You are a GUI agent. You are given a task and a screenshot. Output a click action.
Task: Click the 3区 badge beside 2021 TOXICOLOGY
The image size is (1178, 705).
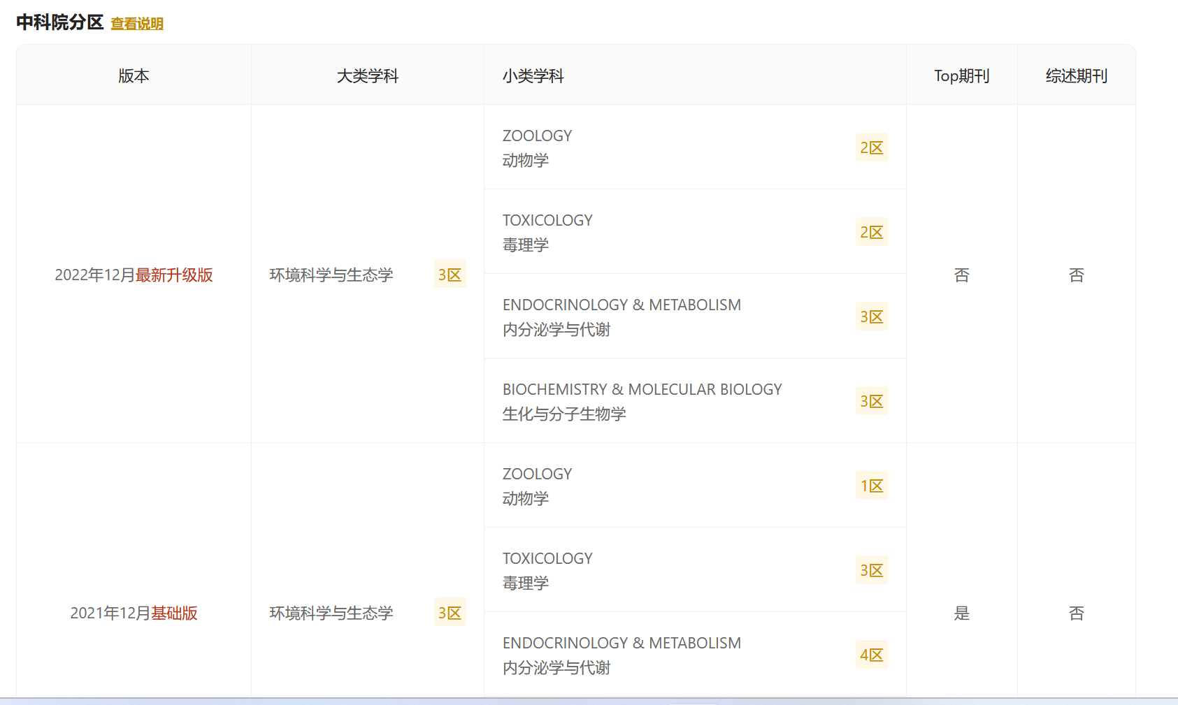pyautogui.click(x=872, y=570)
